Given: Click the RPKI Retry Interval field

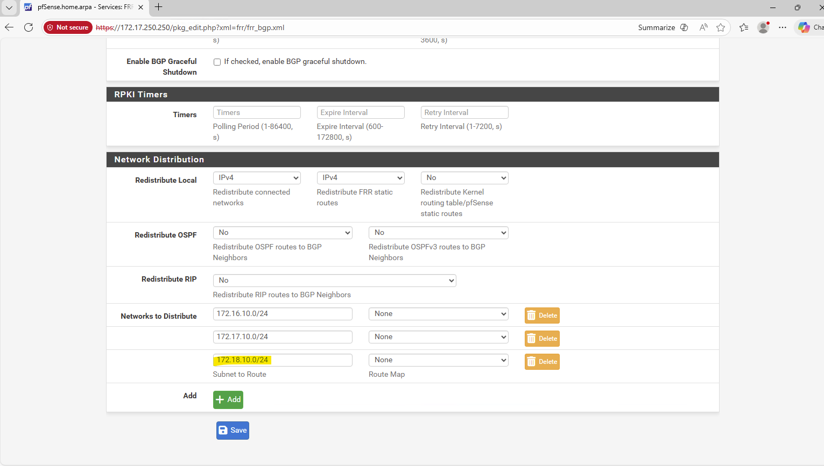Looking at the screenshot, I should point(464,112).
